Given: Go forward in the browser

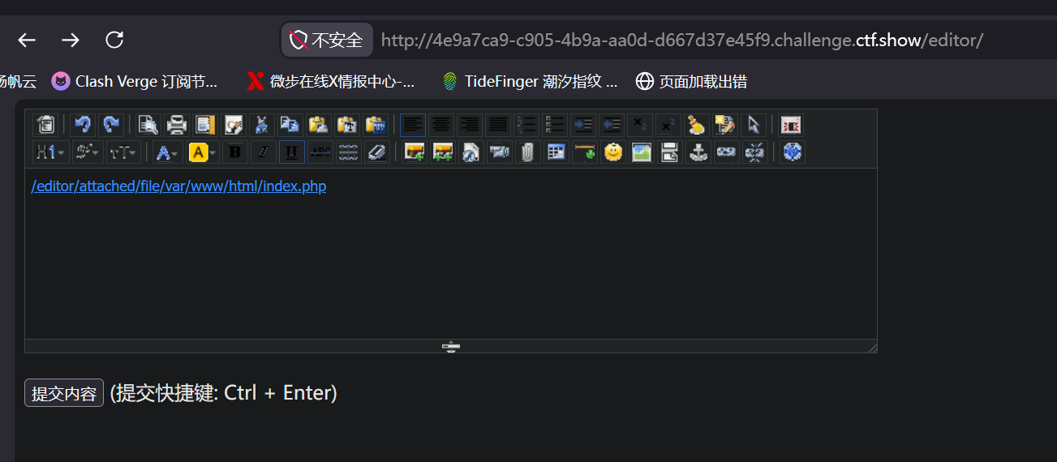Looking at the screenshot, I should [x=71, y=40].
